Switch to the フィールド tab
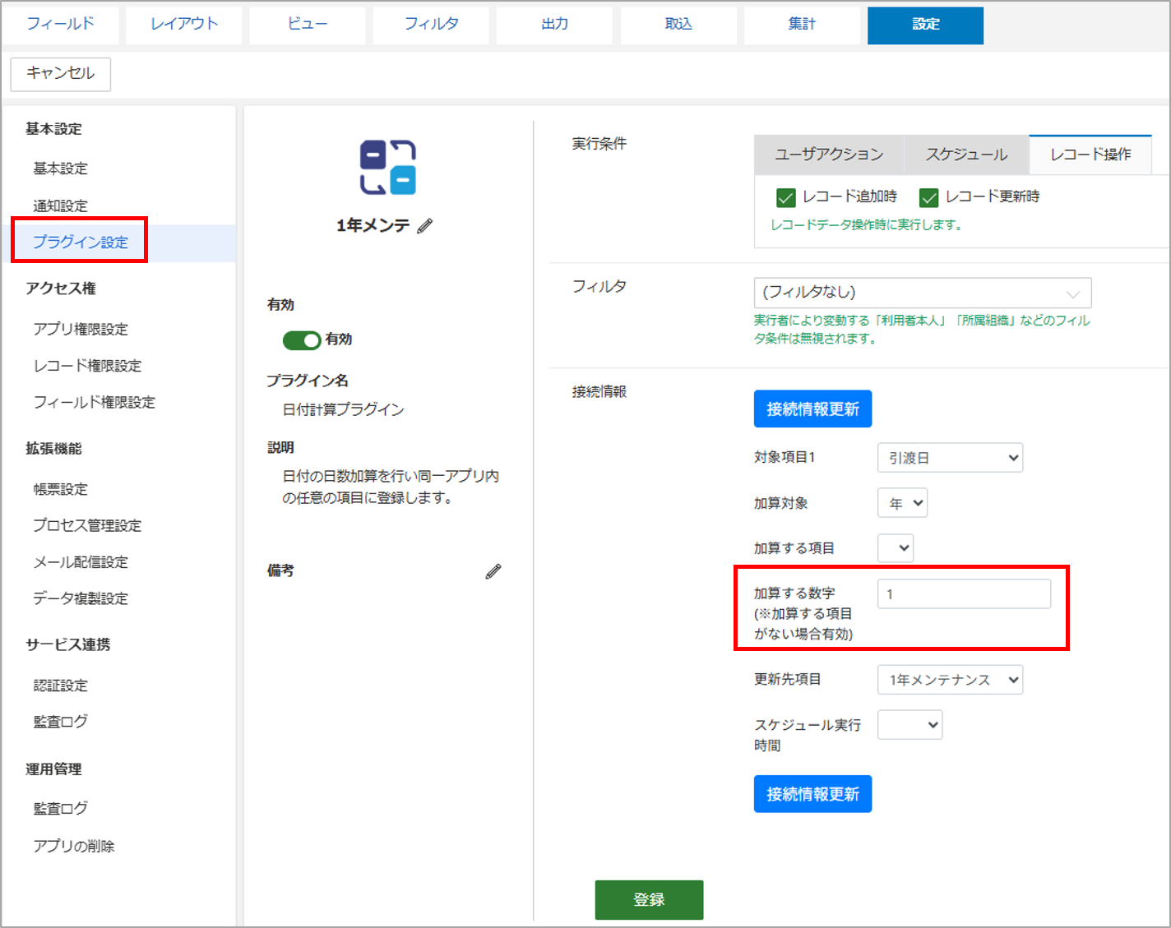The height and width of the screenshot is (928, 1171). [60, 25]
